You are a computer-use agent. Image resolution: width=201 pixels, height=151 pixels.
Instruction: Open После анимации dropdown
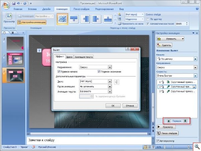(x=110, y=86)
